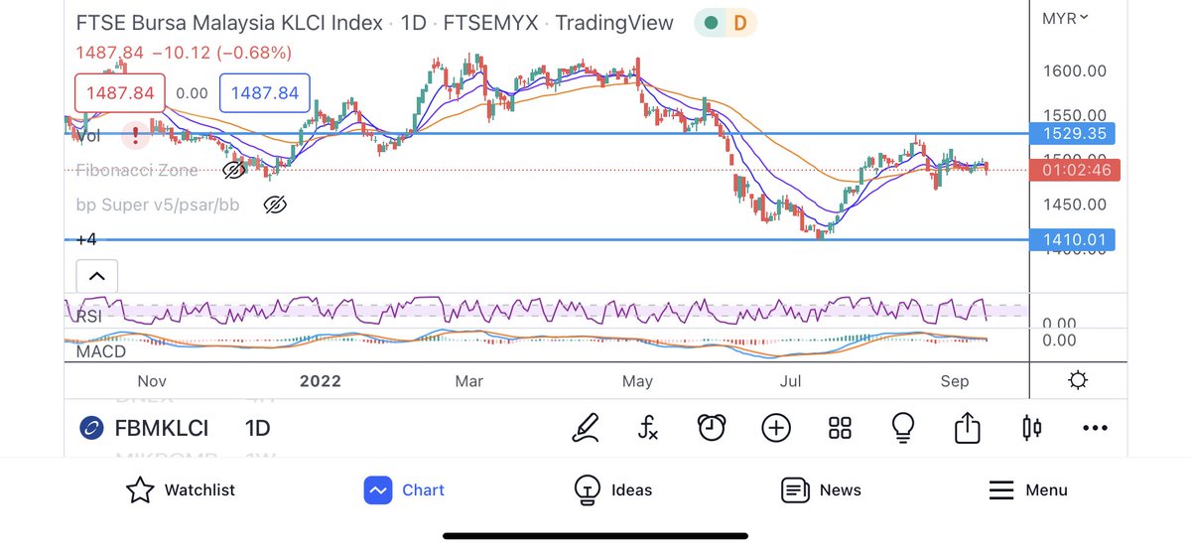Select the Chart tab
This screenshot has width=1191, height=550.
pyautogui.click(x=404, y=489)
